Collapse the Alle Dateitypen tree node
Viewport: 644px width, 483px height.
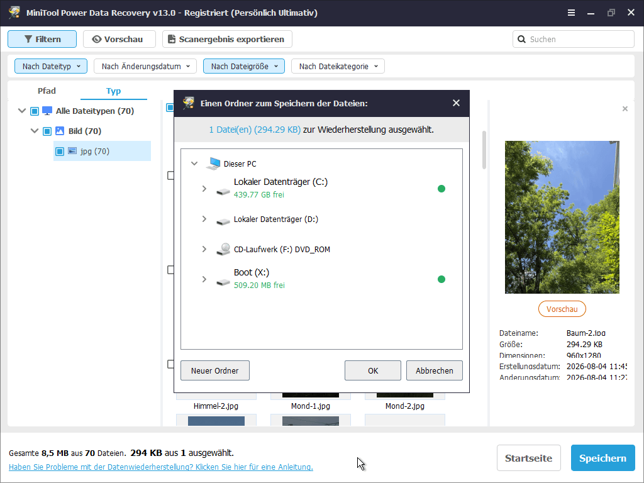[22, 111]
